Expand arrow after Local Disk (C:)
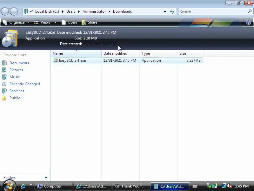 click(63, 11)
